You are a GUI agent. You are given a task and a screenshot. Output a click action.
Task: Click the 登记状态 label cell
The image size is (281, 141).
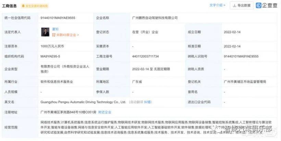point(112,32)
